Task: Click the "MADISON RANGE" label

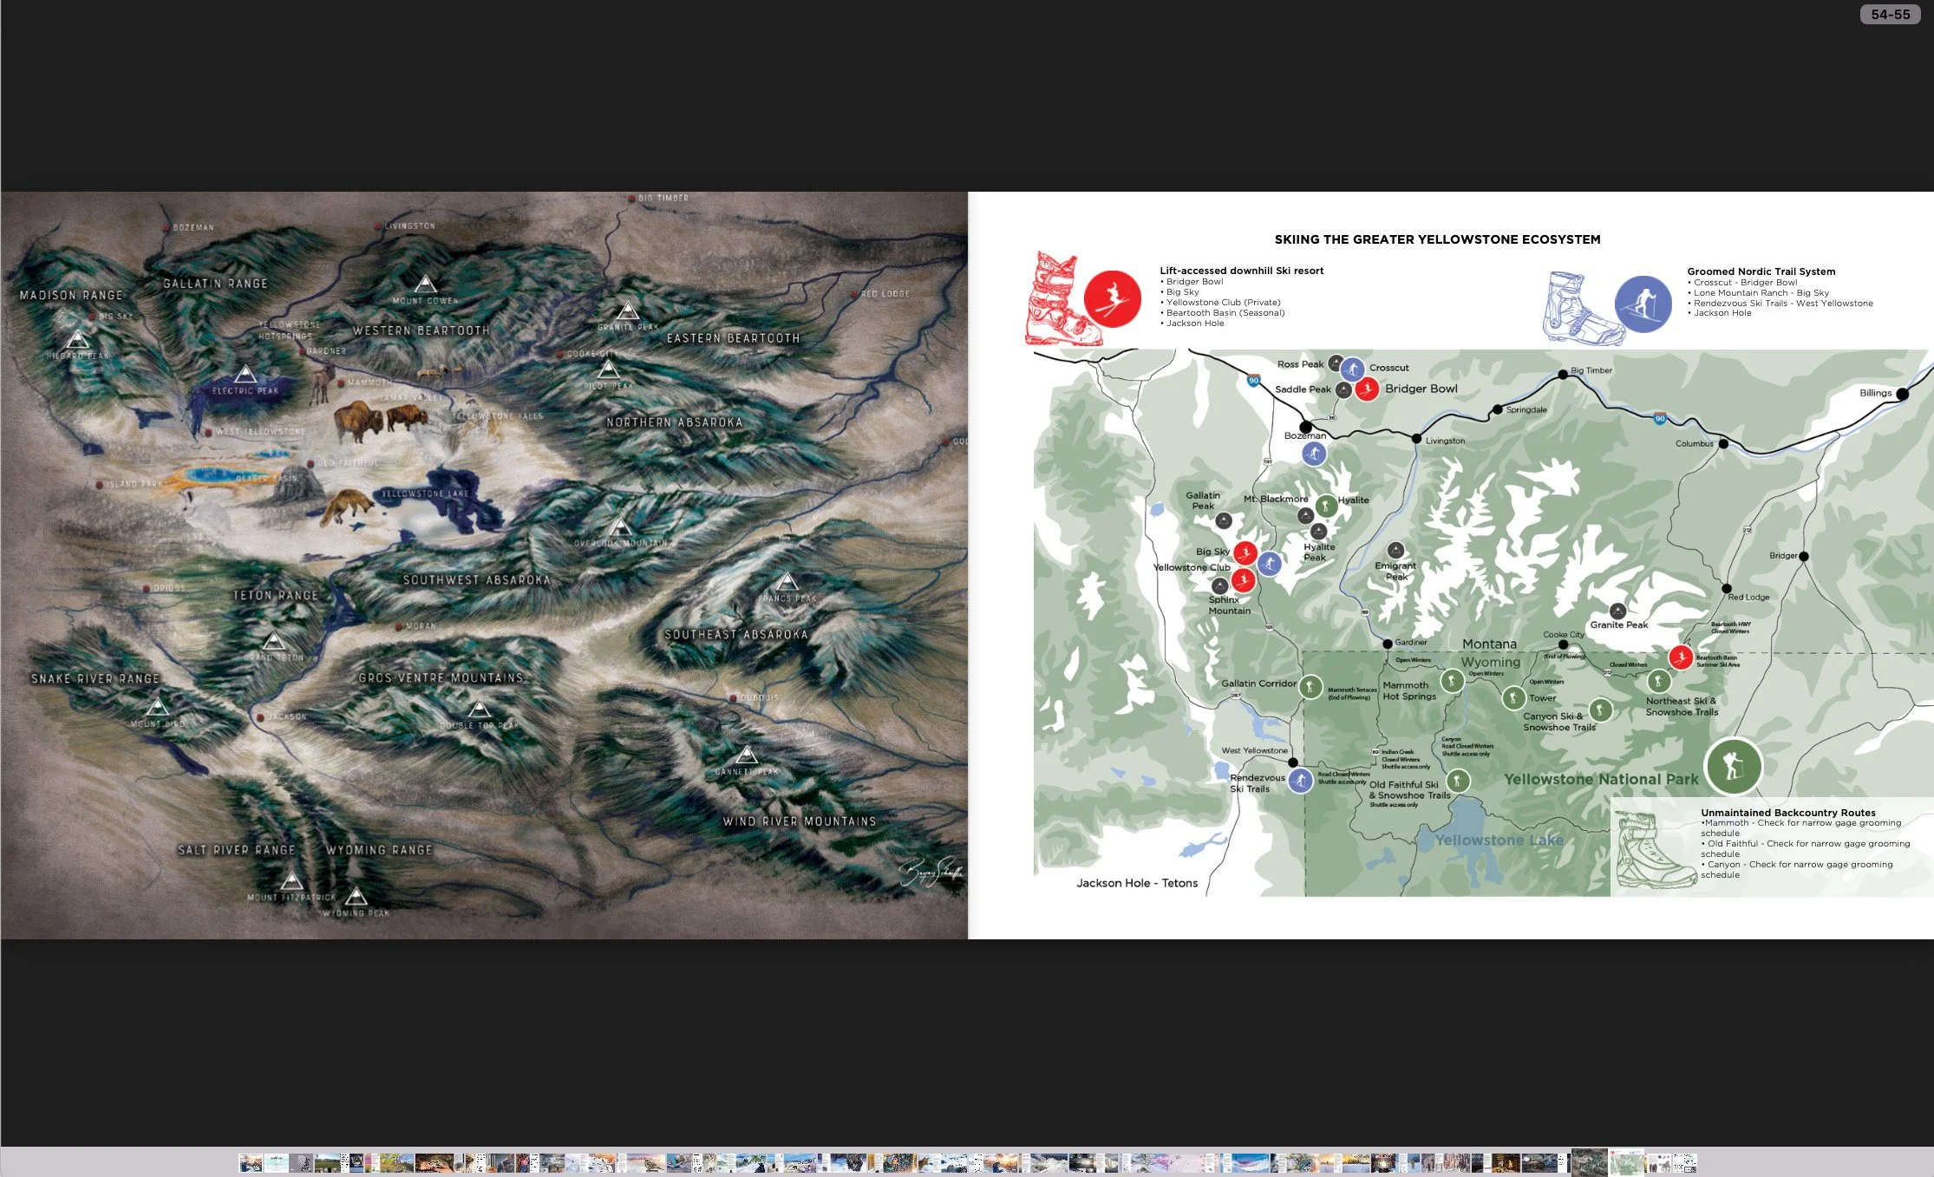Action: pyautogui.click(x=71, y=295)
